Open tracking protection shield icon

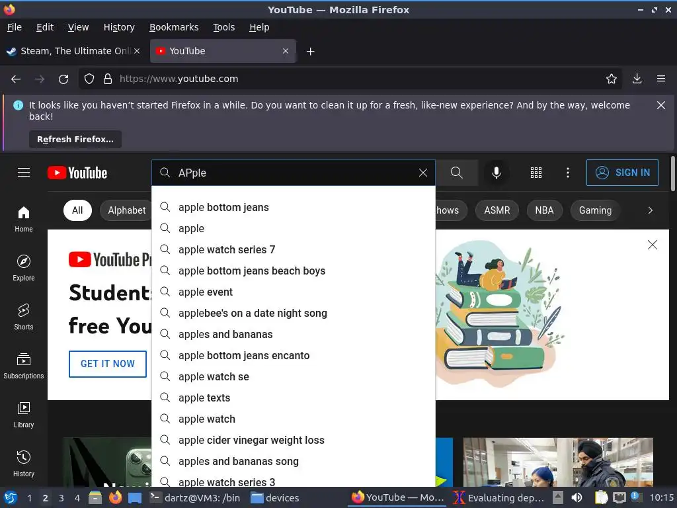pyautogui.click(x=89, y=79)
